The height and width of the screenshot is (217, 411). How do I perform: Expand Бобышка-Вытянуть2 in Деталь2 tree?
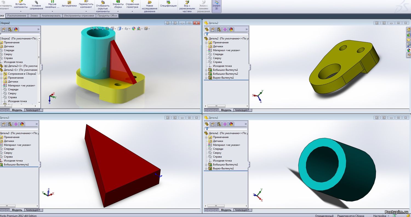206,74
